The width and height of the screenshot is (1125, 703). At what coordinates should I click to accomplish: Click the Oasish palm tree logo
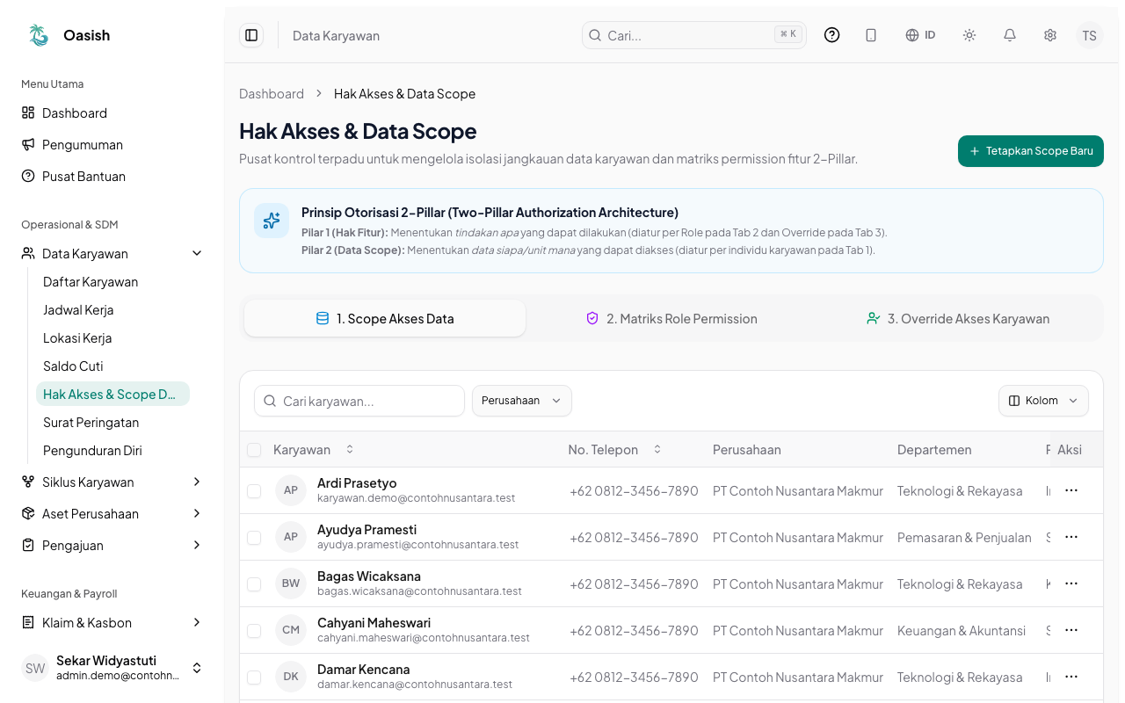[x=39, y=35]
